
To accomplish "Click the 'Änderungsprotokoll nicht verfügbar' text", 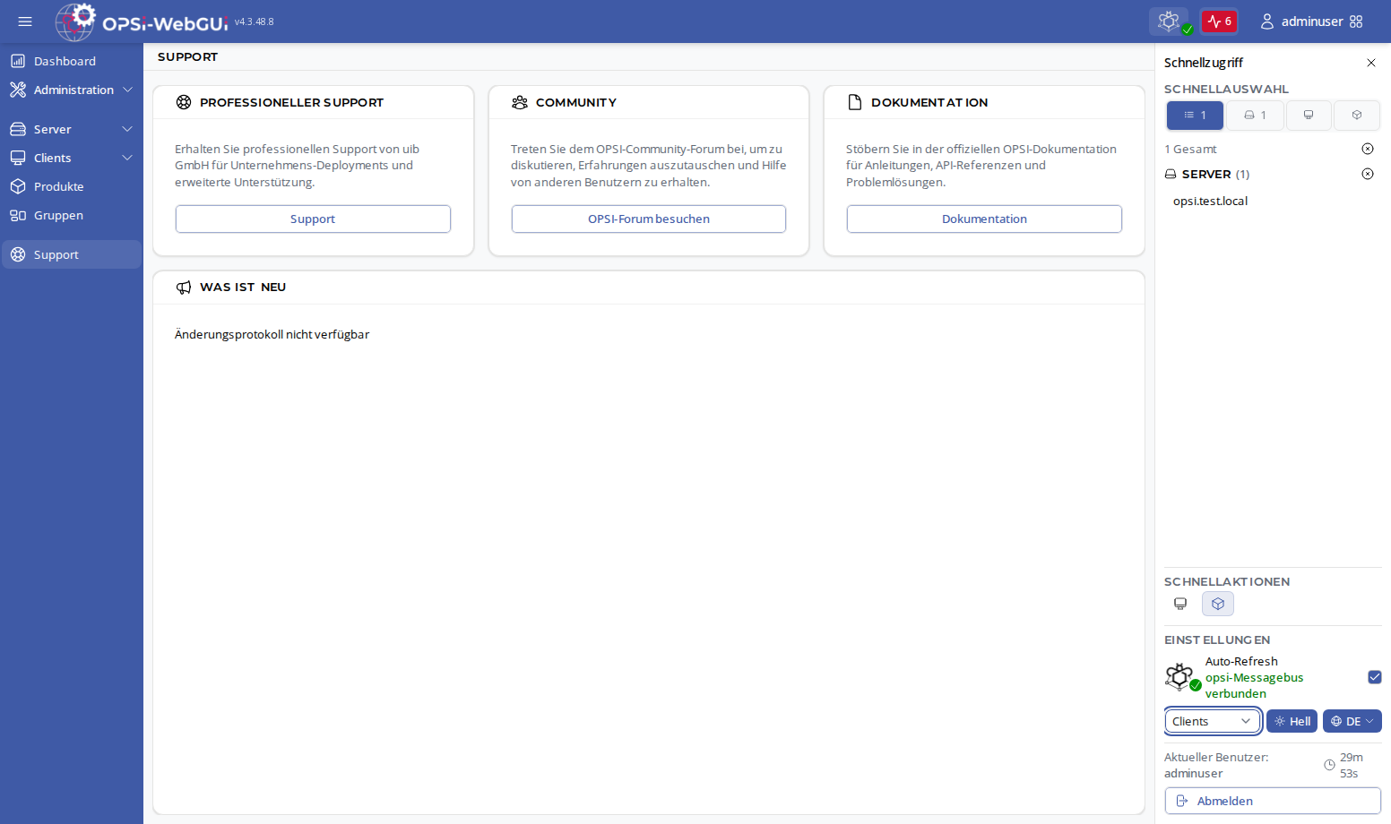I will (272, 334).
